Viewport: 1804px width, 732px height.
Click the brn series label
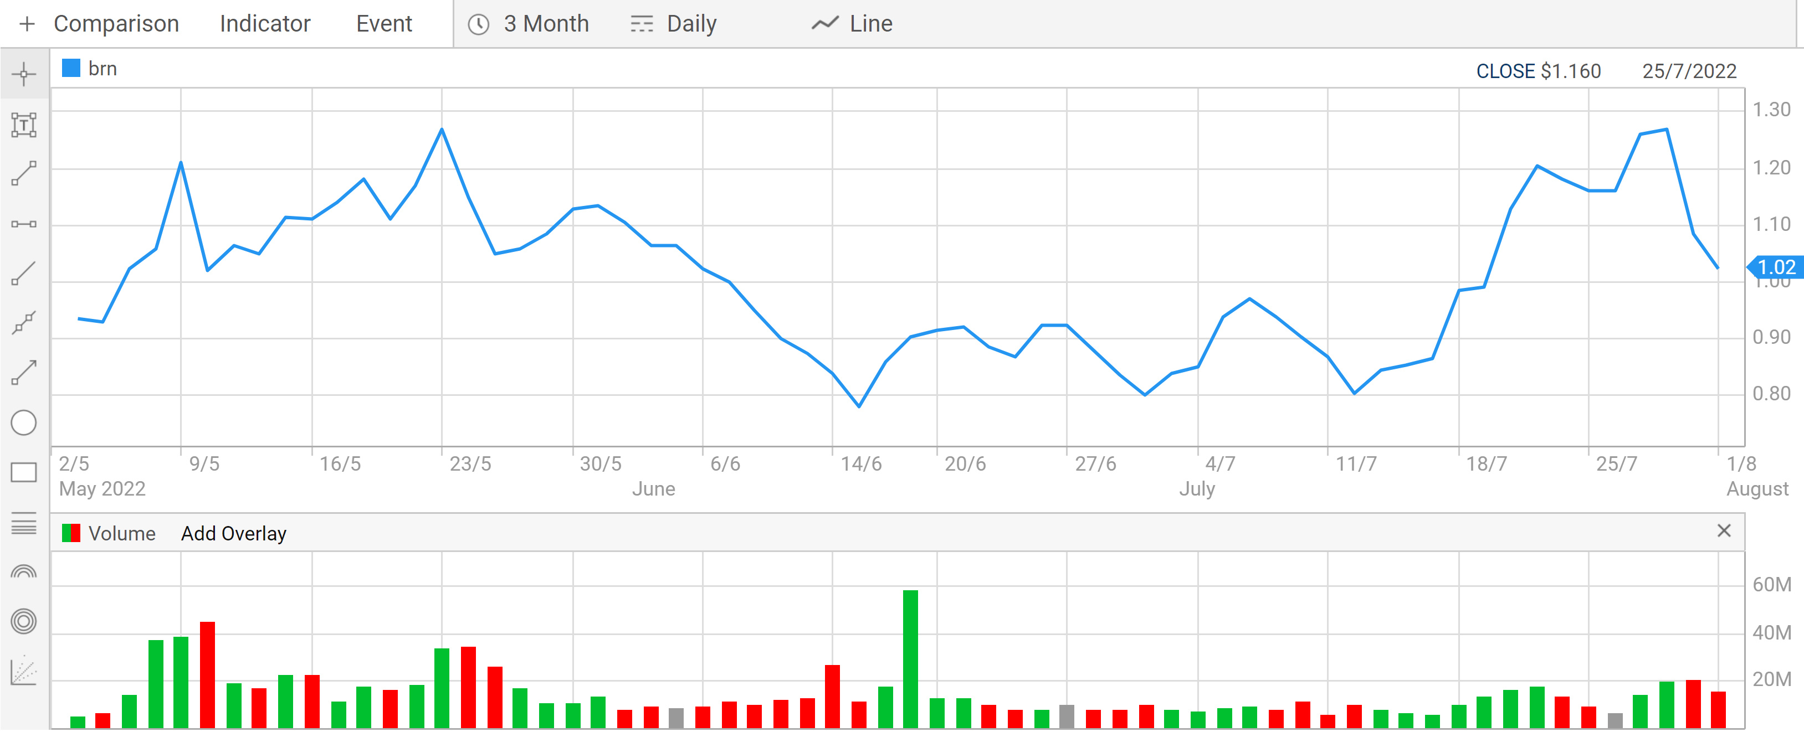[103, 69]
